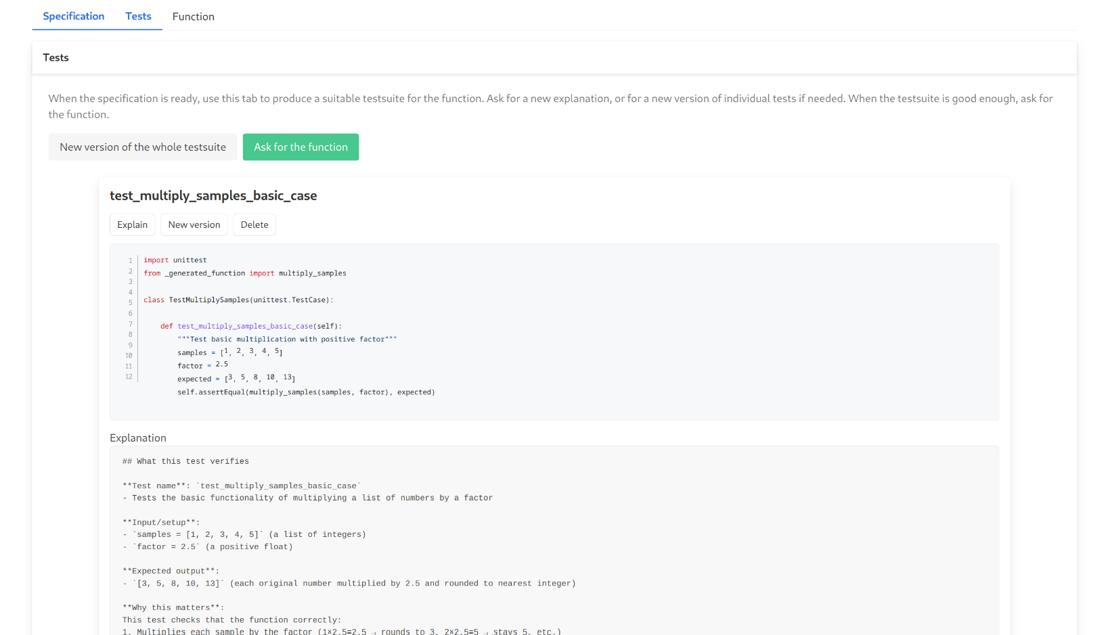Screen dimensions: 1108x635
Task: Click the class TestMultiplySamples code line
Action: pos(238,300)
